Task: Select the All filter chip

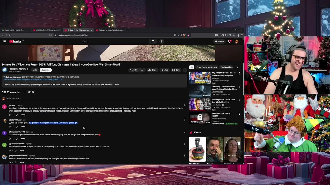Action: (192, 67)
